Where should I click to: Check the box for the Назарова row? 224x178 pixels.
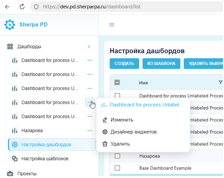point(117,156)
